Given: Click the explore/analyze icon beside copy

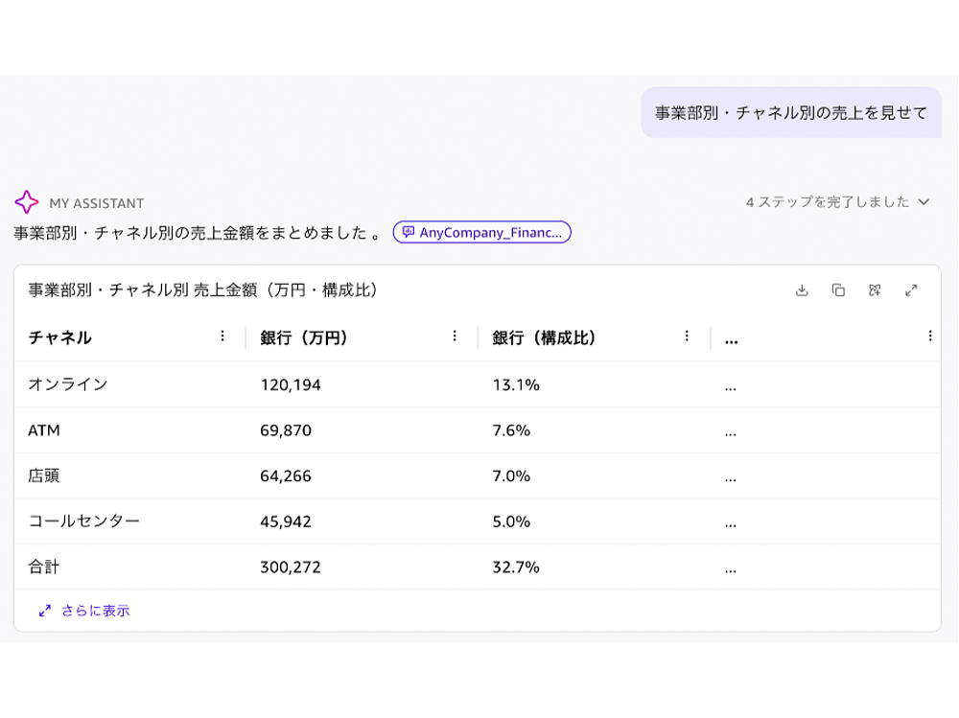Looking at the screenshot, I should [875, 290].
